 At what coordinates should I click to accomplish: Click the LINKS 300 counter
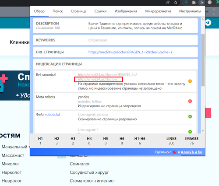point(171,141)
